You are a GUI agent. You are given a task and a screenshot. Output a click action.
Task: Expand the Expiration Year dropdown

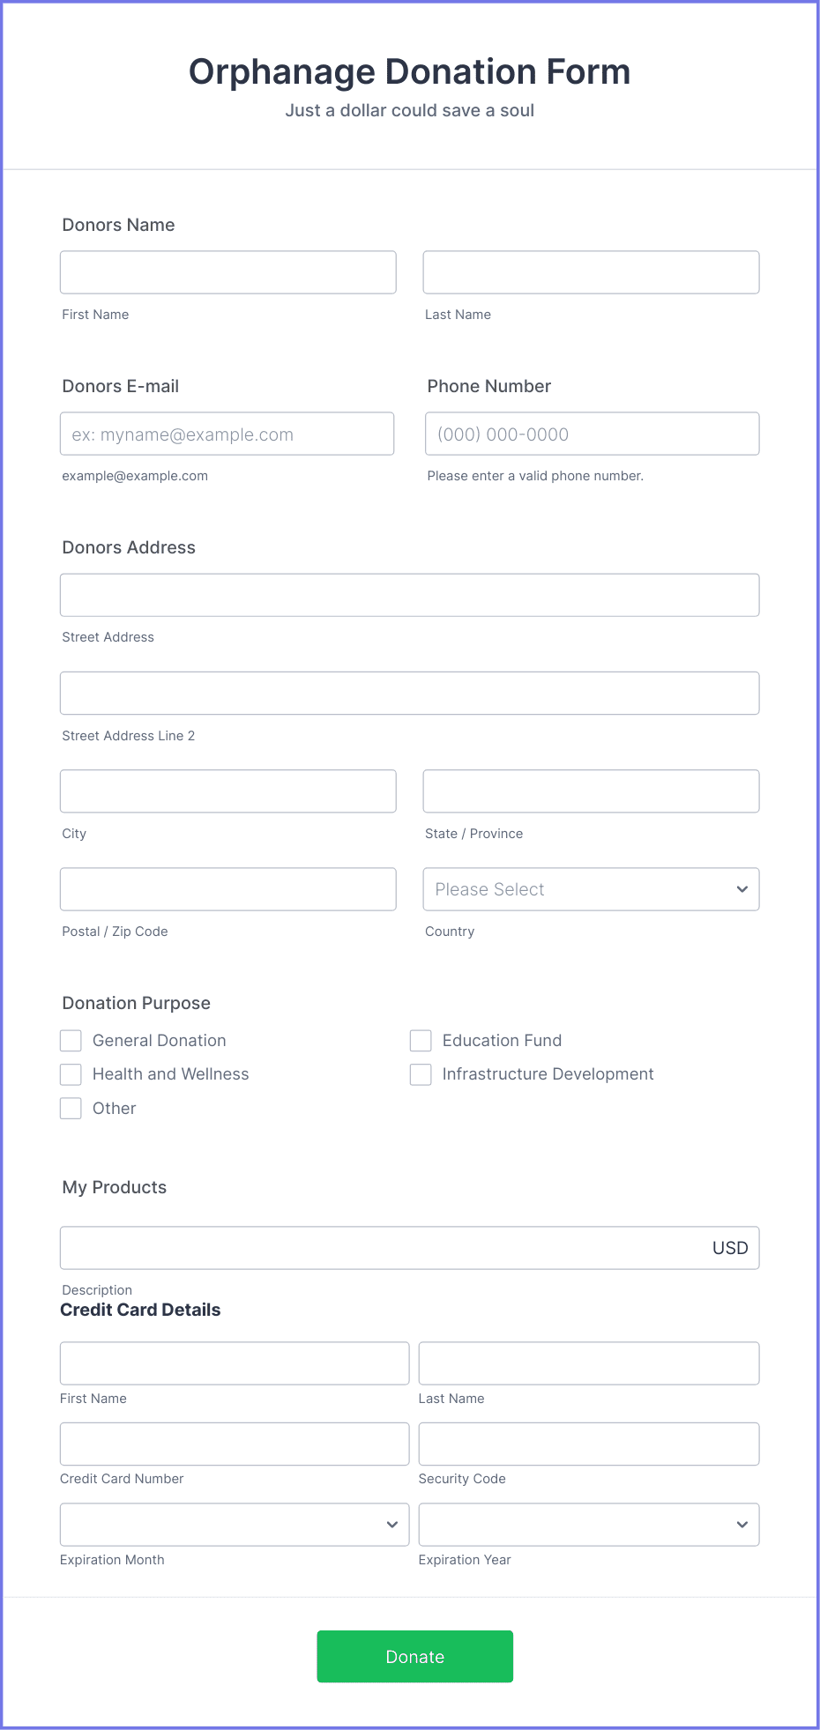[589, 1525]
